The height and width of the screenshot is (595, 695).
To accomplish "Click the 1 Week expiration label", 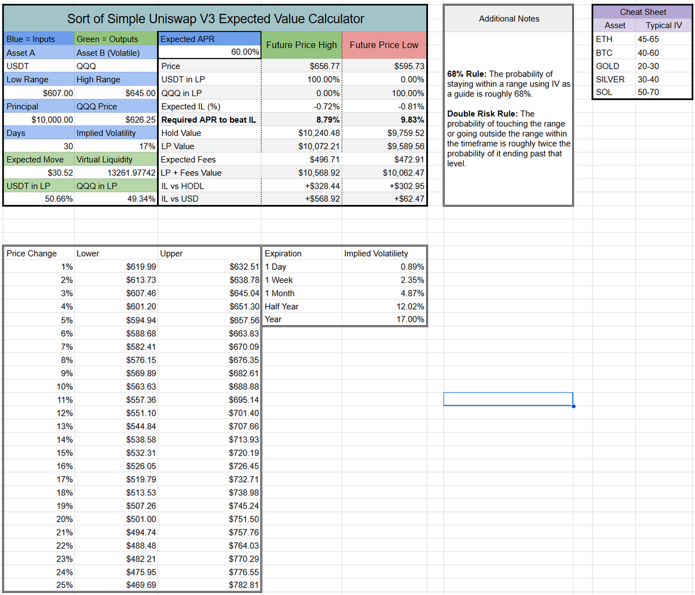I will pyautogui.click(x=302, y=280).
